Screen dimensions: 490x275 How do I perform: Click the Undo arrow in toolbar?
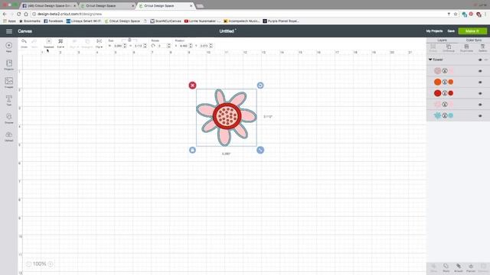coord(24,44)
